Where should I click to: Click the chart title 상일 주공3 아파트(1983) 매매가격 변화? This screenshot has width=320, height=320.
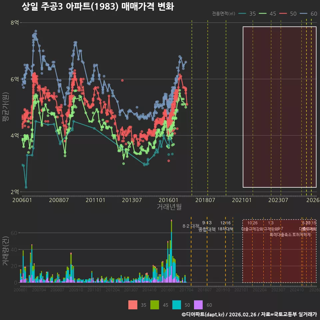point(98,7)
